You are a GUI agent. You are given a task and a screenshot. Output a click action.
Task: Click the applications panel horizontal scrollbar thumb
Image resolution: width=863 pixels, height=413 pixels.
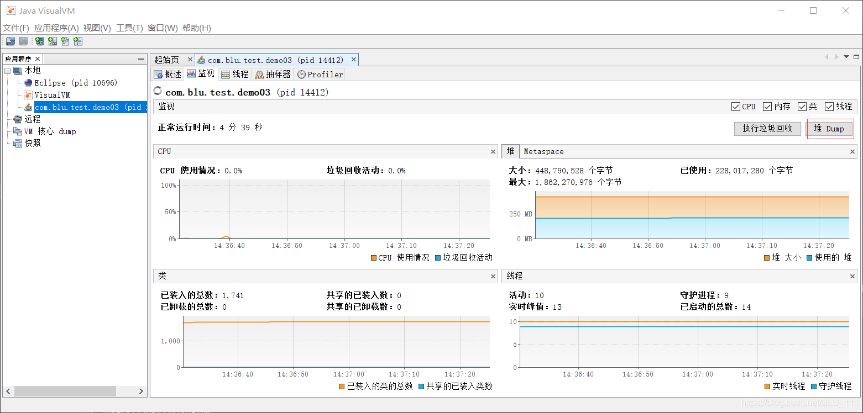point(65,391)
